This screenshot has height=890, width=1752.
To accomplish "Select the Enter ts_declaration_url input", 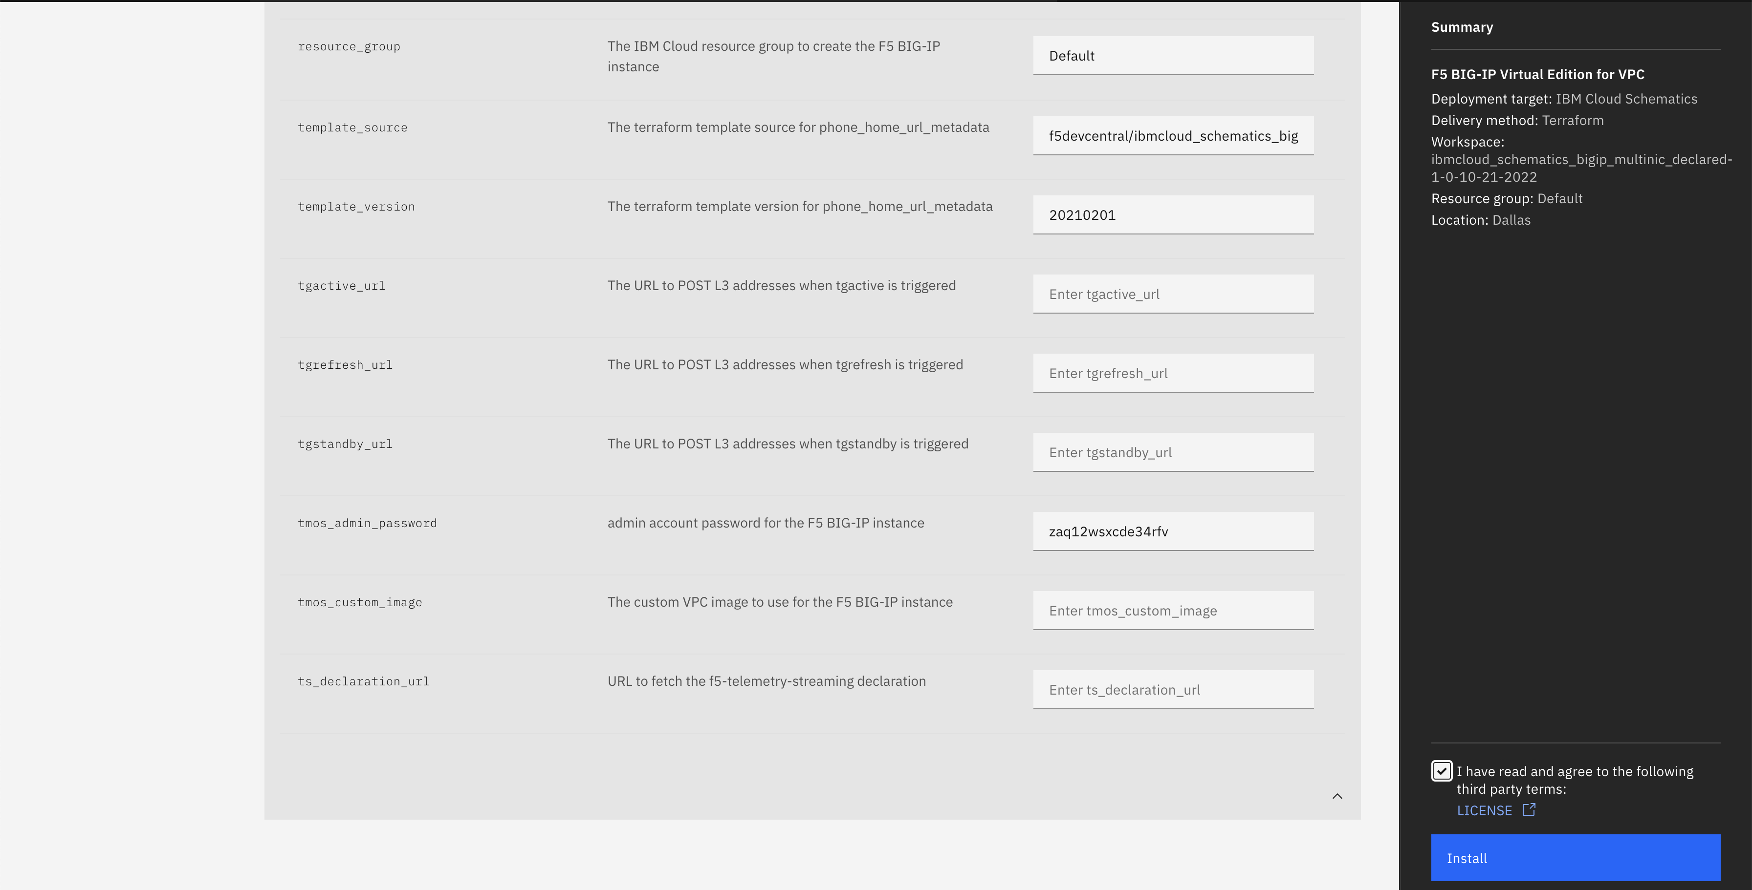I will click(x=1173, y=690).
